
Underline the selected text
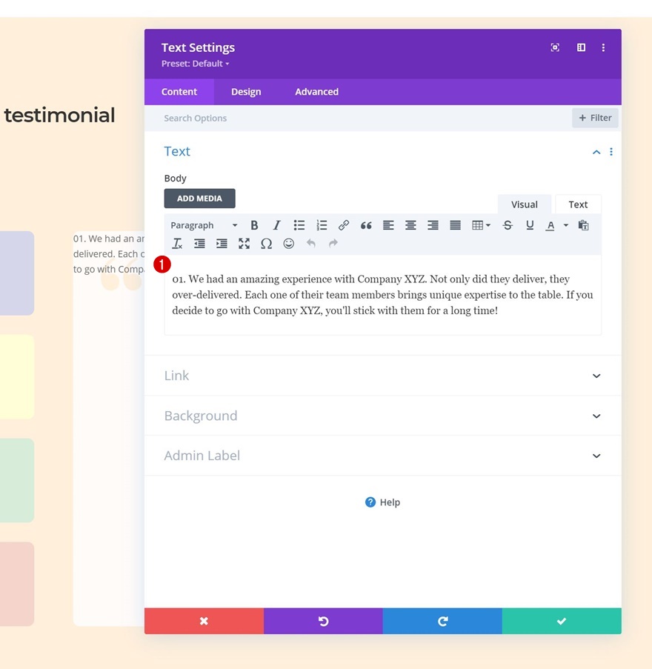(530, 225)
